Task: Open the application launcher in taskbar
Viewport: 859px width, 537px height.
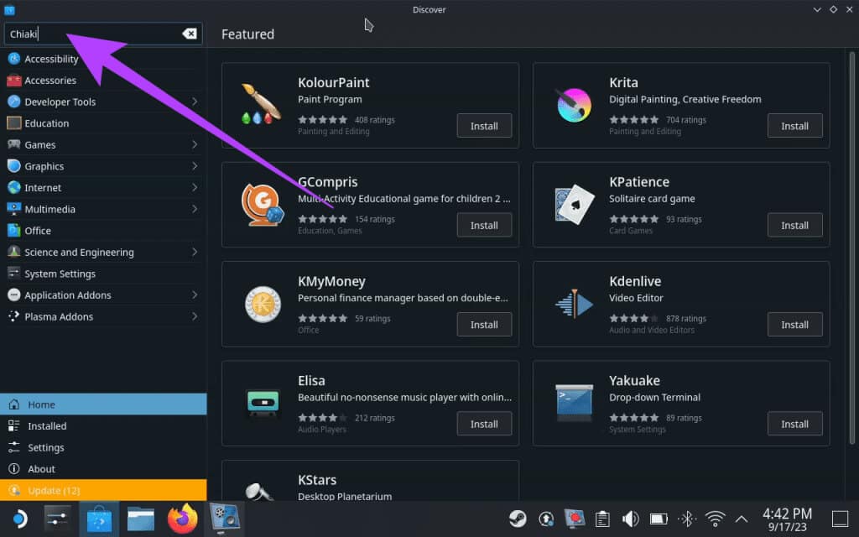Action: 19,519
